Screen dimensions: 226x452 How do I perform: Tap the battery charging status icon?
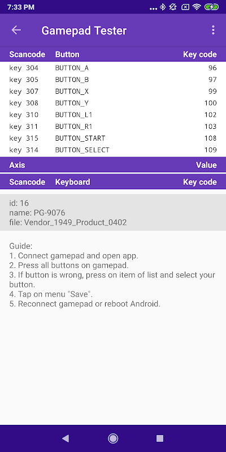coord(212,7)
